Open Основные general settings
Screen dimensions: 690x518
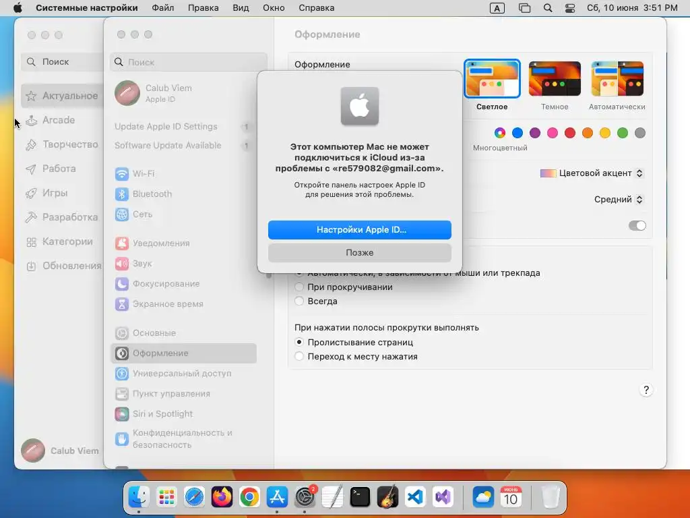(183, 333)
